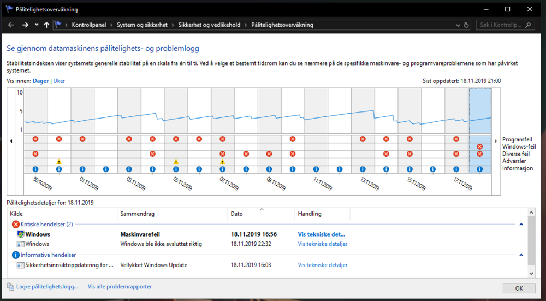The image size is (546, 301).
Task: Click Programfeil icon for 30.10.2019
Action: pyautogui.click(x=35, y=139)
